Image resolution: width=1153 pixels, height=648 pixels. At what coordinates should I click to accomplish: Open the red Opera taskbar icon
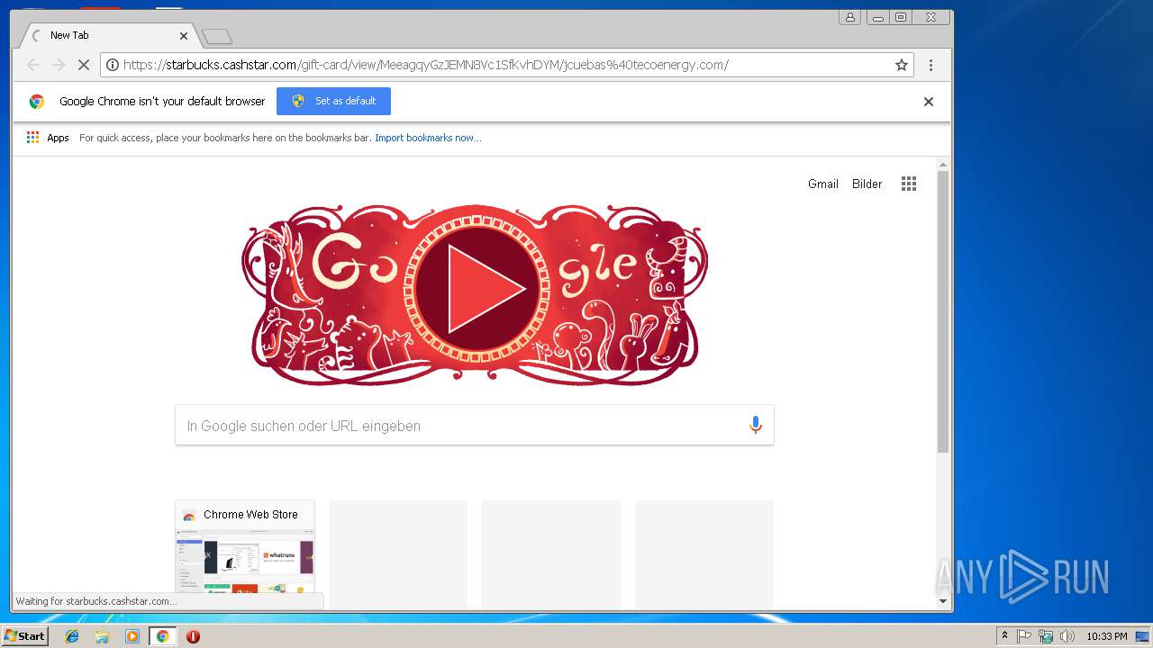193,636
